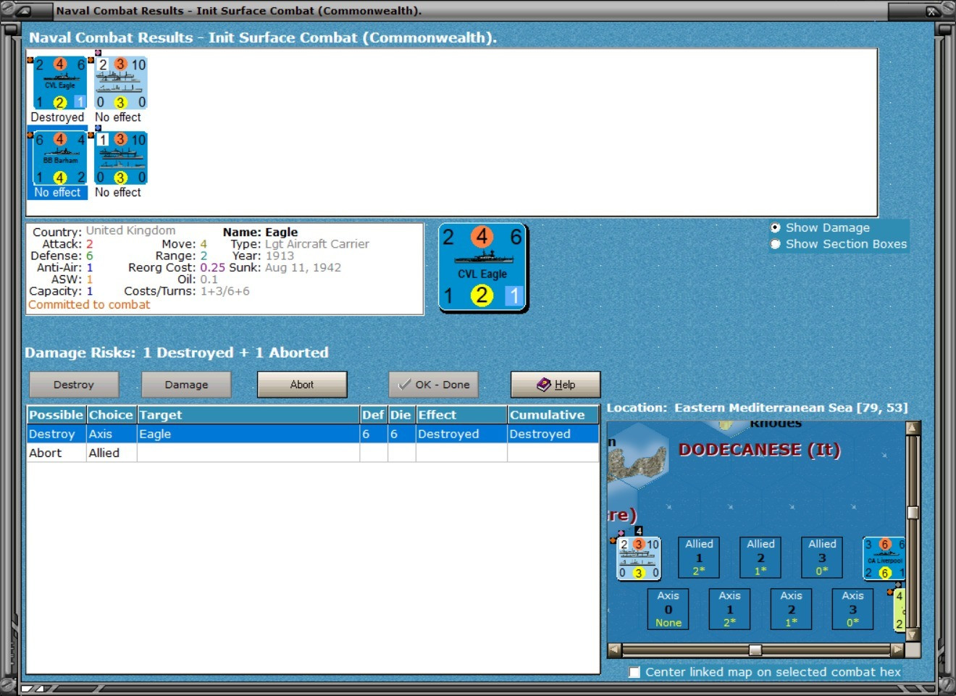Select the BB Barham counter in results

[59, 158]
